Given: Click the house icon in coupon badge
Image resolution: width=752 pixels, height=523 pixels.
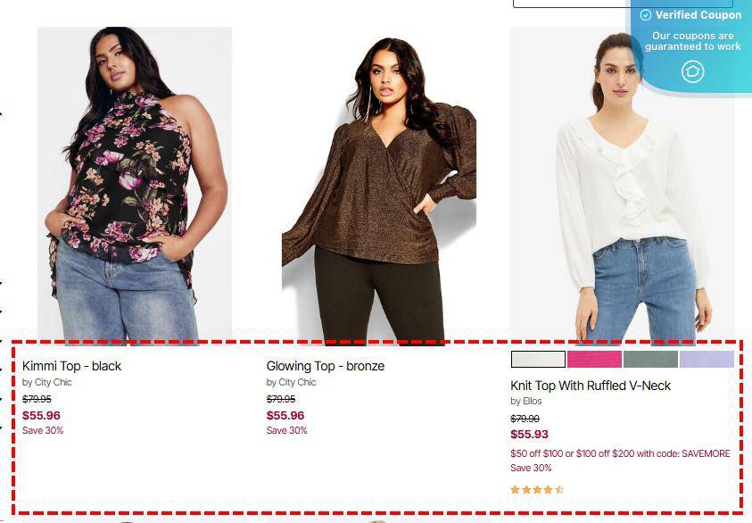Looking at the screenshot, I should pyautogui.click(x=692, y=71).
